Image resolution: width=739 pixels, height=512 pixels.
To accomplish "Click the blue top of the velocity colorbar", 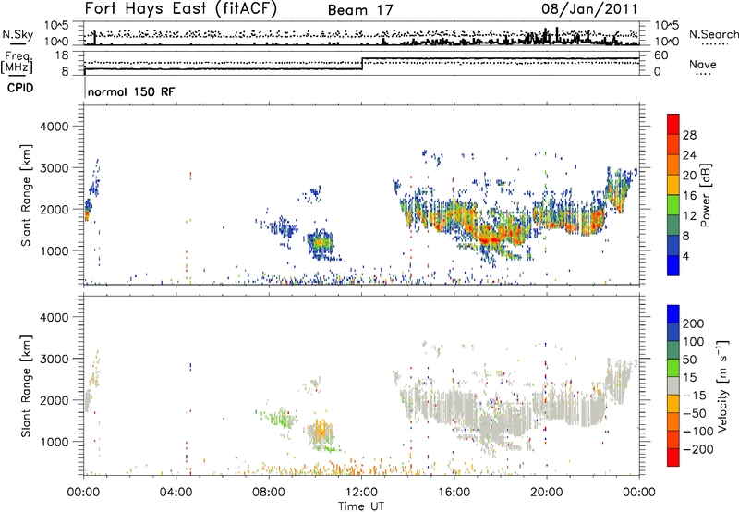I will click(673, 314).
